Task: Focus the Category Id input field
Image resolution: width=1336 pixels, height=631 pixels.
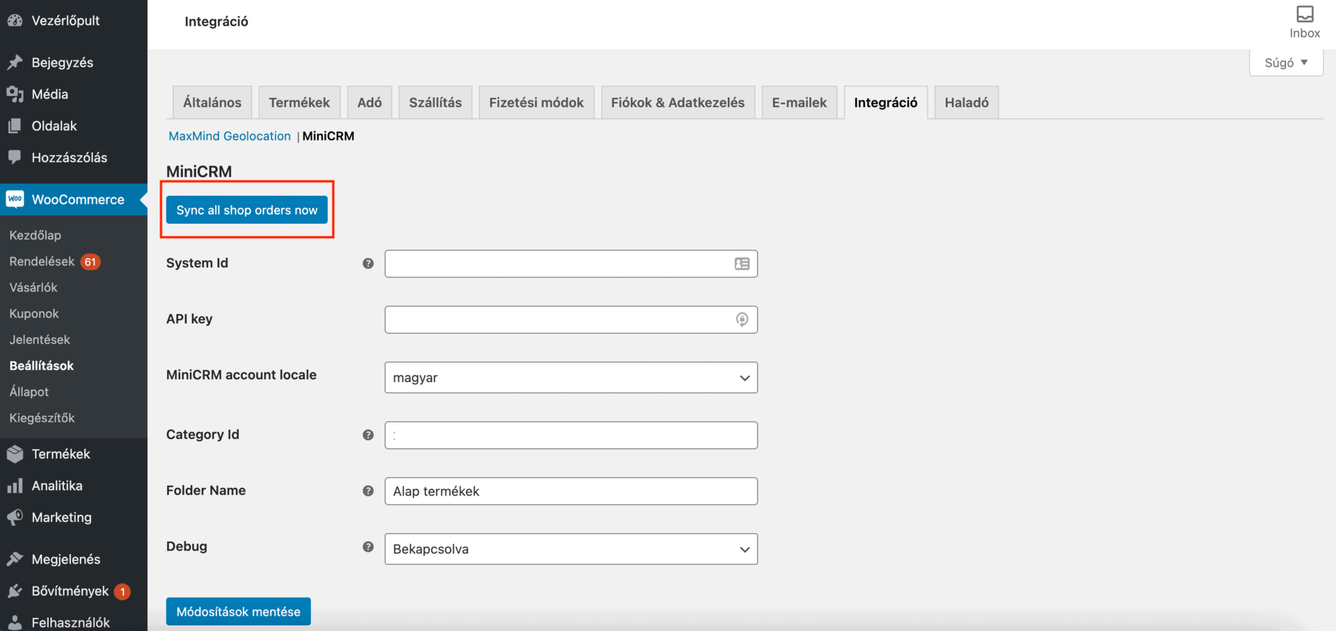Action: click(x=571, y=435)
